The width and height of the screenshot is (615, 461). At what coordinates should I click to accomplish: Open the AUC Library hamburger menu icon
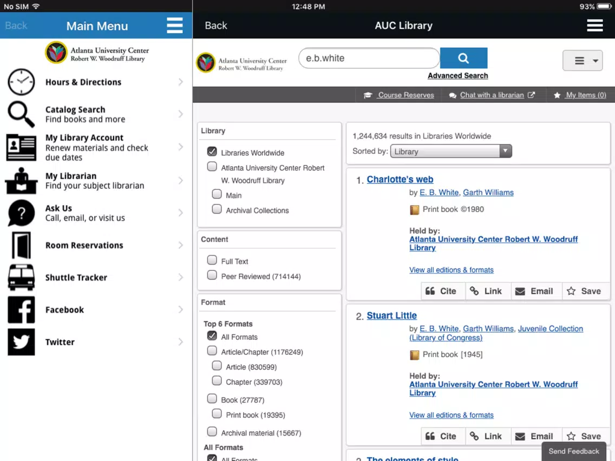[594, 25]
